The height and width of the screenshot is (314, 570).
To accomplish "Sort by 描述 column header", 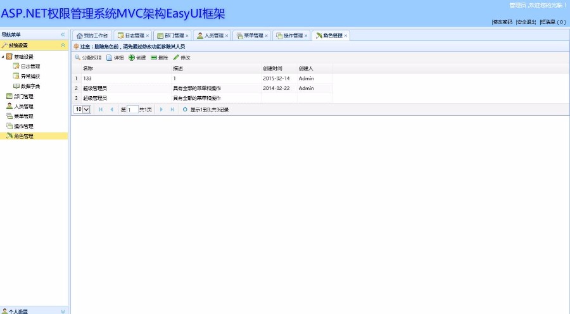I will [x=217, y=68].
